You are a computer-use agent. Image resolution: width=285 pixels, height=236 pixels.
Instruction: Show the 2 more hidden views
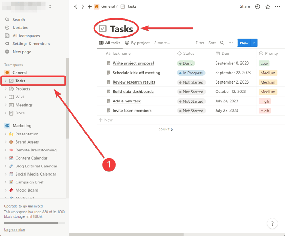point(162,42)
